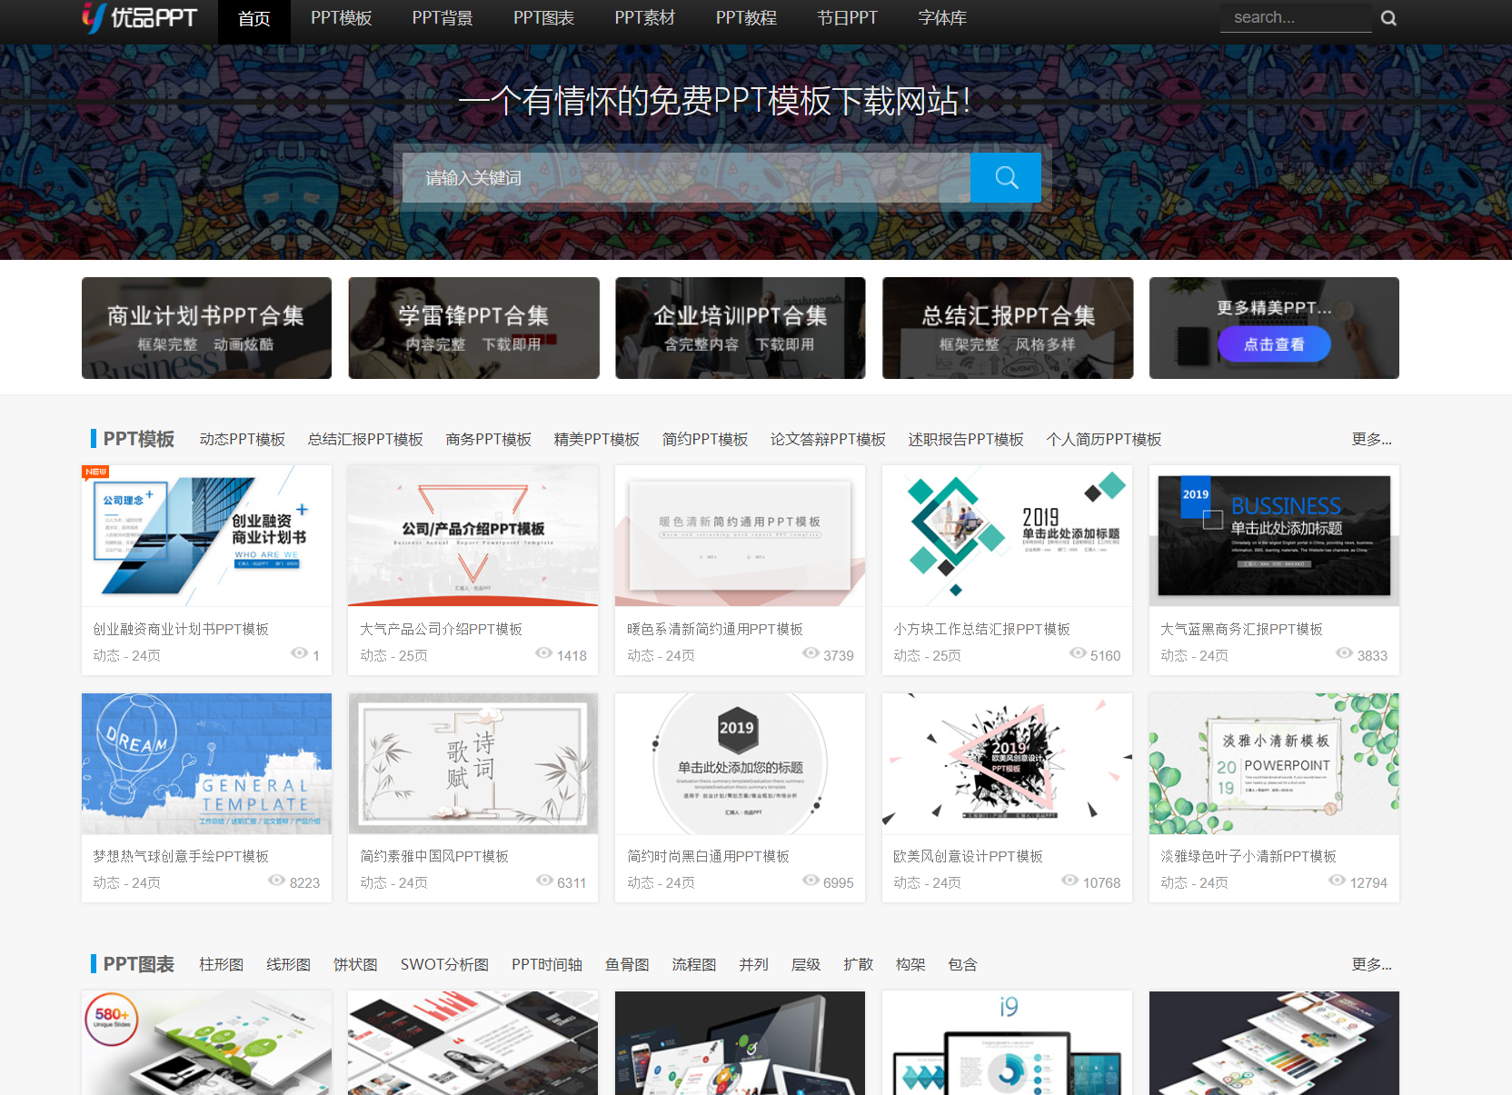Click the magnifier icon in top navigation
Screen dimensions: 1512x1095
tap(1388, 18)
